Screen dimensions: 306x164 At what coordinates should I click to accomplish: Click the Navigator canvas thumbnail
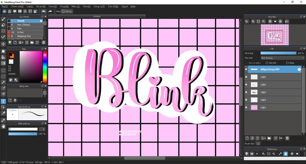(275, 35)
